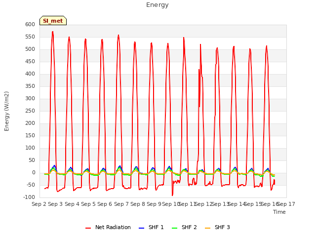Image resolution: width=316 pixels, height=237 pixels.
Task: Toggle the Net Radiation legend entry
Action: (108, 227)
